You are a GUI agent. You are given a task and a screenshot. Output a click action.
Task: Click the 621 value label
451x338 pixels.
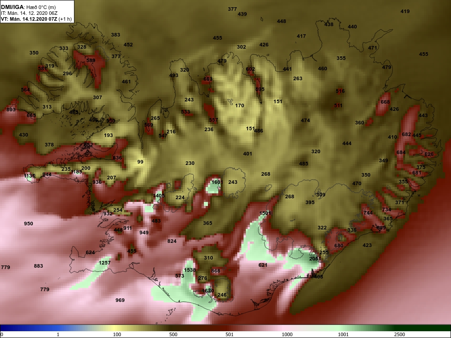[263, 265]
